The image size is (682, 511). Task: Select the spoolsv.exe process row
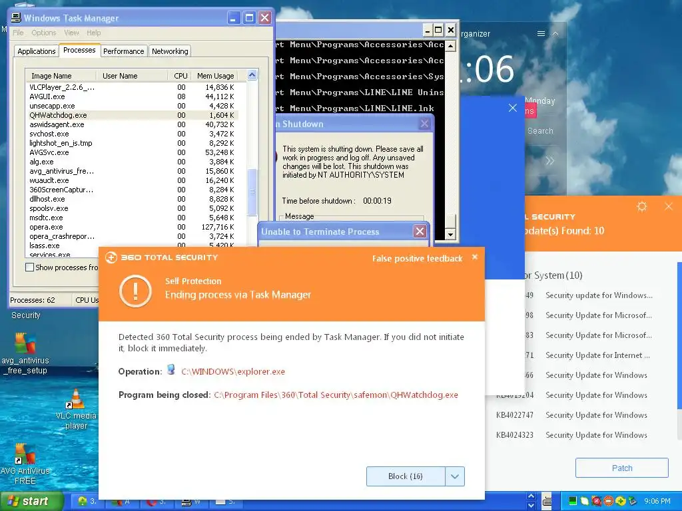click(133, 208)
